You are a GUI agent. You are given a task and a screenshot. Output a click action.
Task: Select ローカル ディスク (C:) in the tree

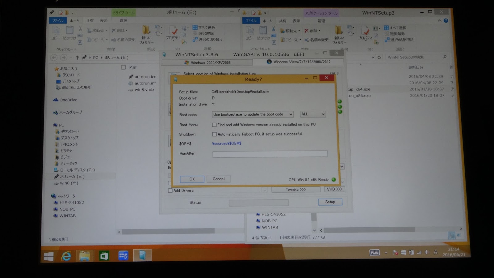tap(74, 170)
